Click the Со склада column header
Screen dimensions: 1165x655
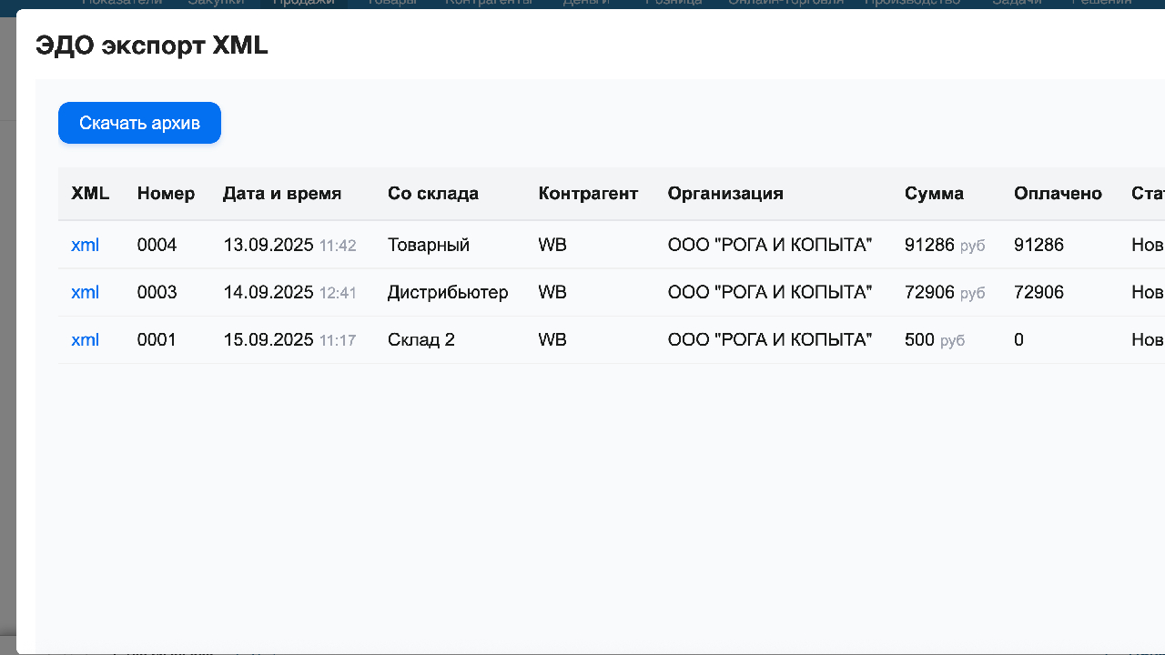pos(433,193)
